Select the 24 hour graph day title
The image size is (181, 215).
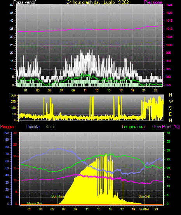pyautogui.click(x=99, y=2)
